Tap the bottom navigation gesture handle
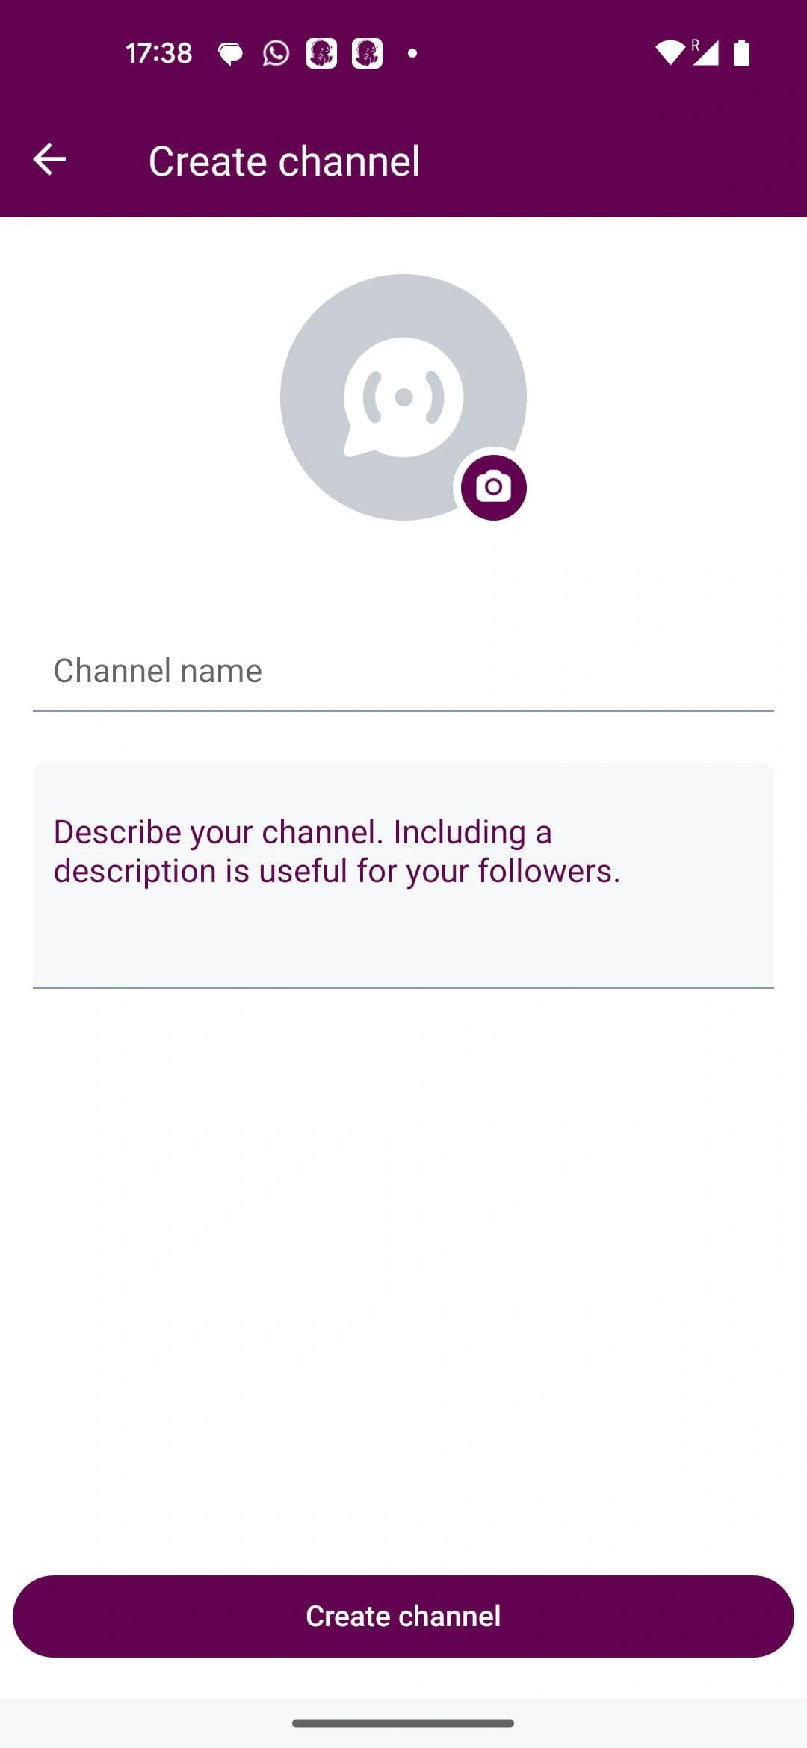 coord(403,1723)
